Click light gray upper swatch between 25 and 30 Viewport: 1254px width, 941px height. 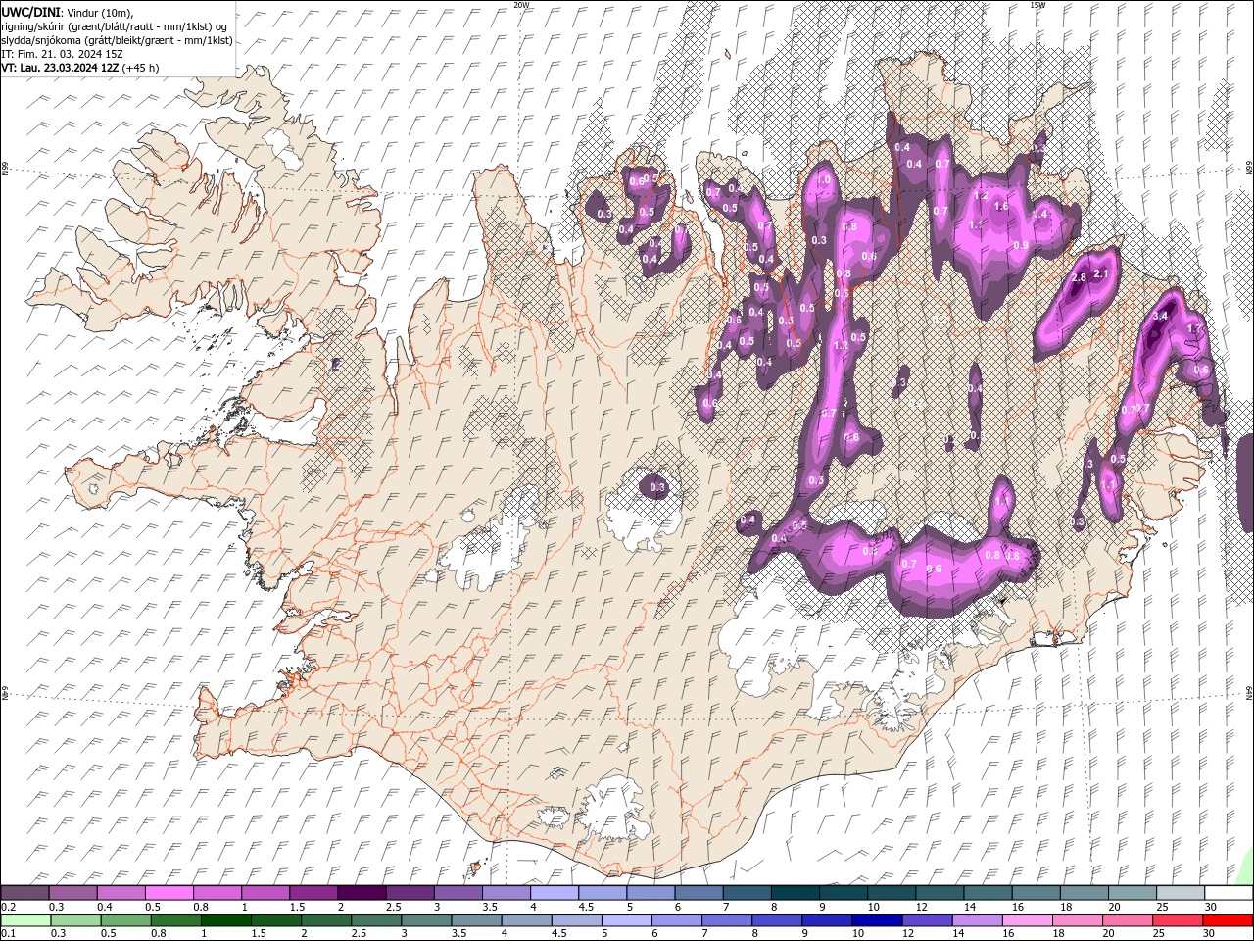point(1179,893)
